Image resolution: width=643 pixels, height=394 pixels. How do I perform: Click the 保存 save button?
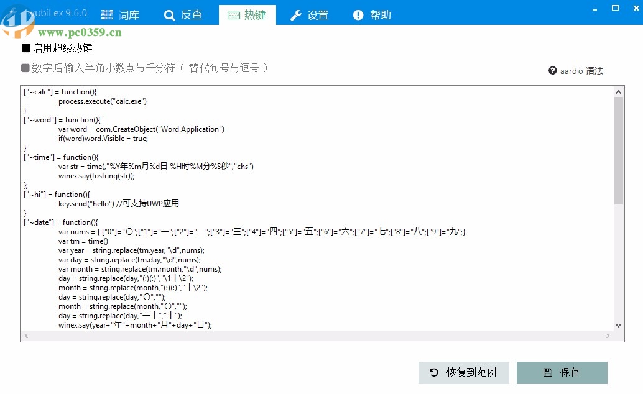(562, 372)
